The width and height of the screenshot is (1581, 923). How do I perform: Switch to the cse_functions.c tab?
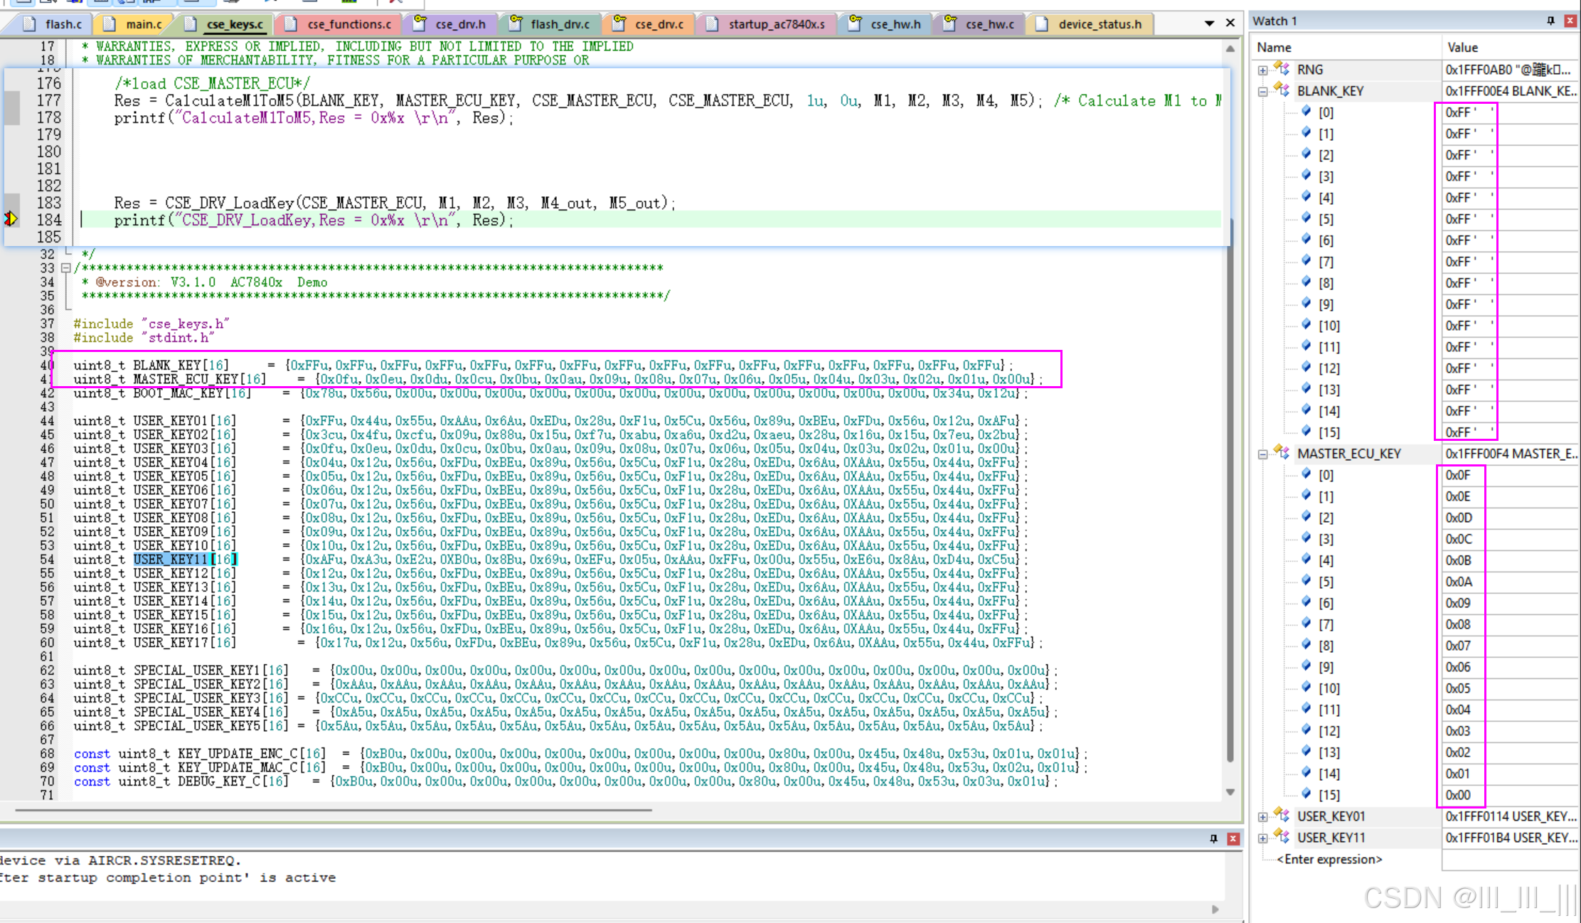point(348,24)
